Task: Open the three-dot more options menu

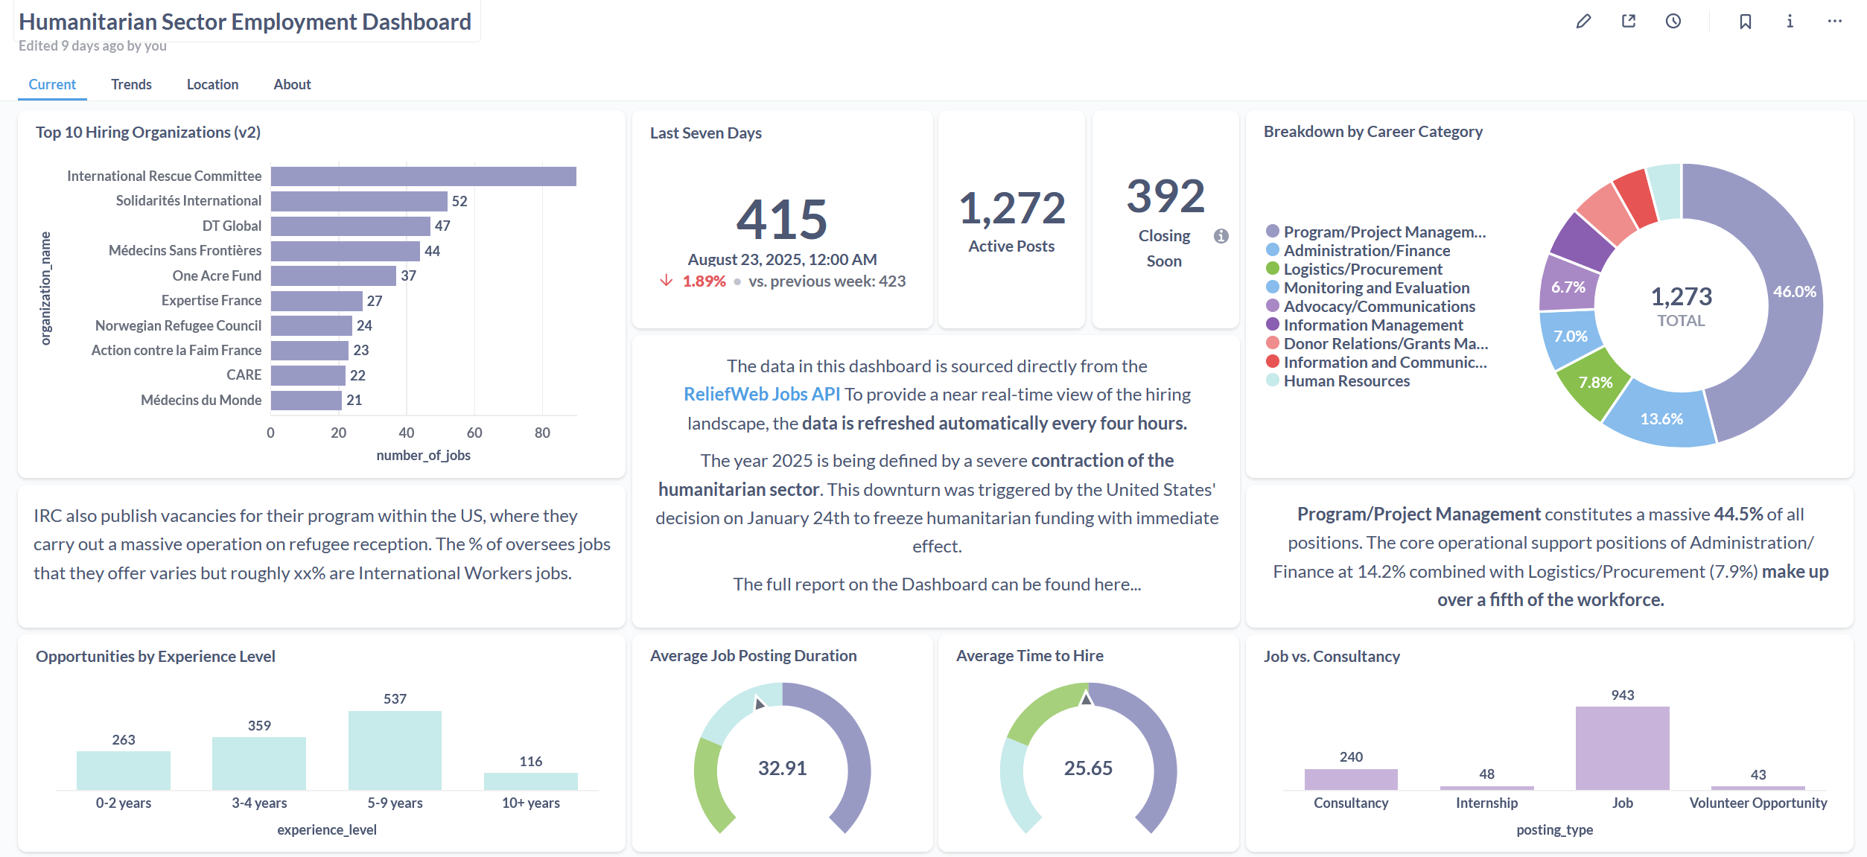Action: tap(1834, 22)
